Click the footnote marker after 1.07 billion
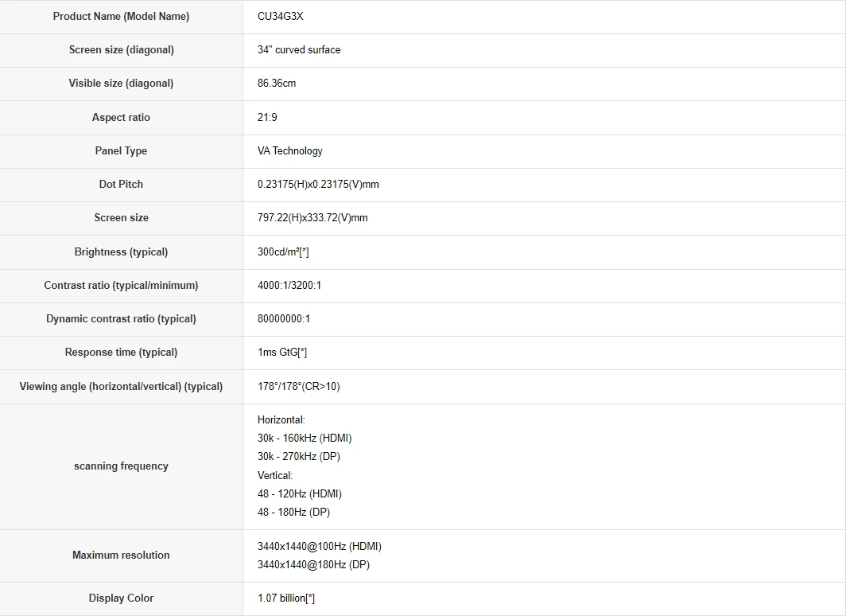This screenshot has height=616, width=846. [x=310, y=598]
